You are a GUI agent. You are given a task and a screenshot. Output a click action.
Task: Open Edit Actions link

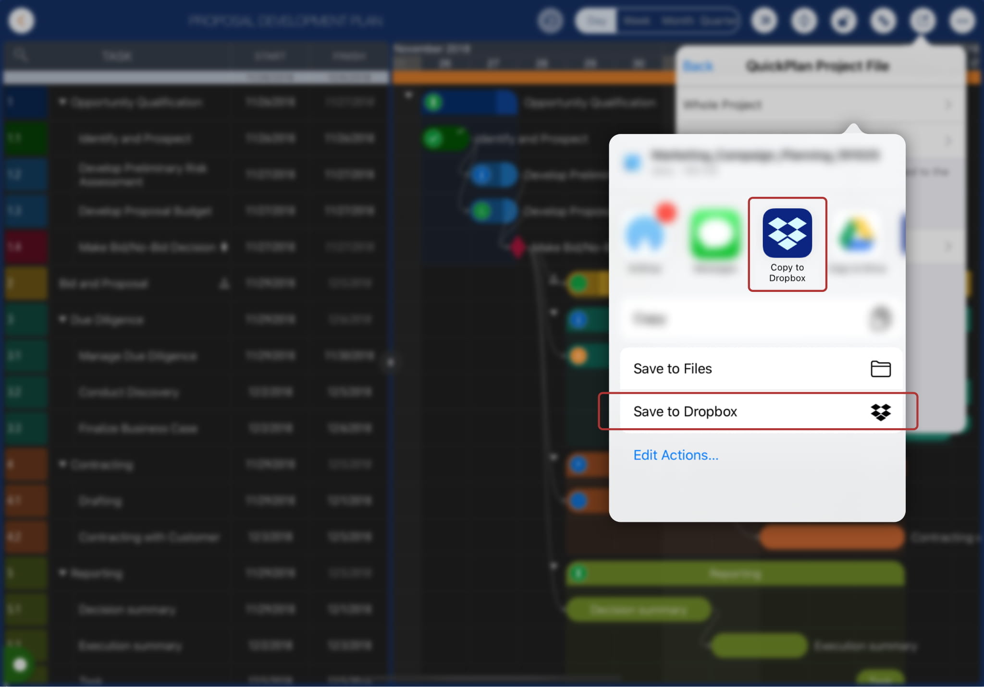676,455
